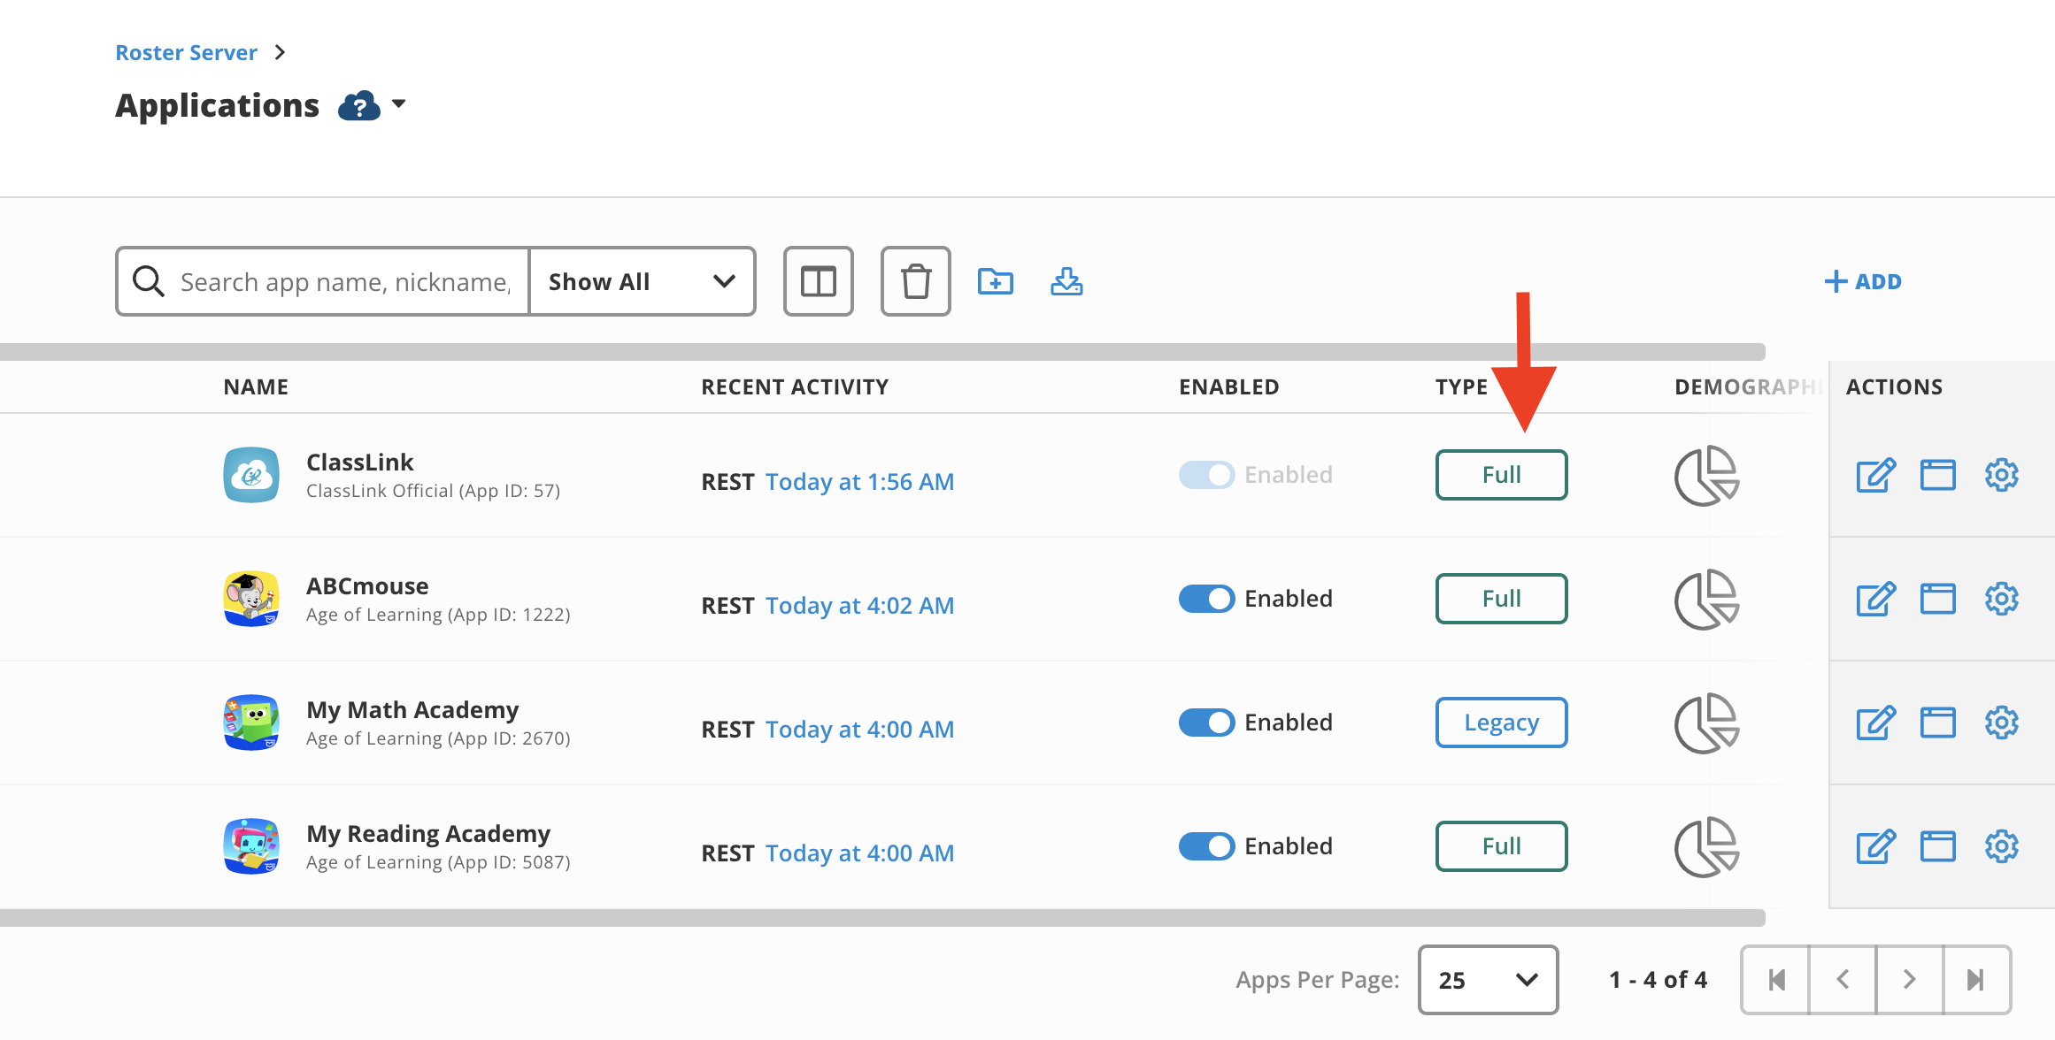Open the window preview icon for ClassLink
Screen dimensions: 2055x1040
(1938, 475)
